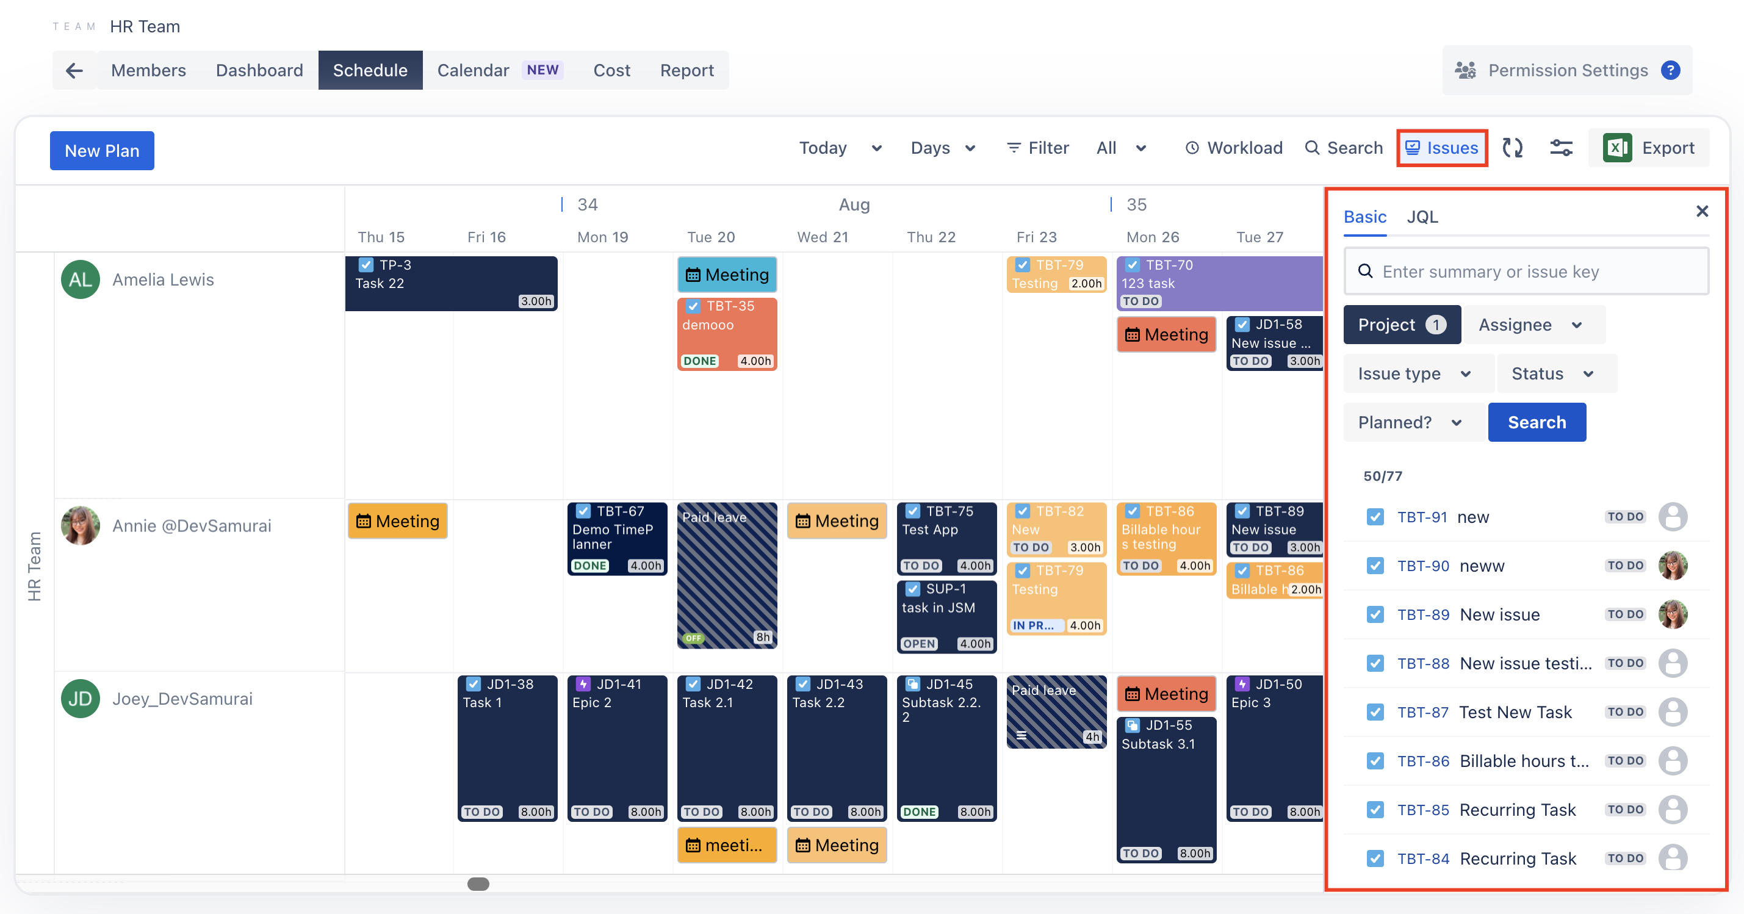Expand the Days view dropdown

pos(942,148)
